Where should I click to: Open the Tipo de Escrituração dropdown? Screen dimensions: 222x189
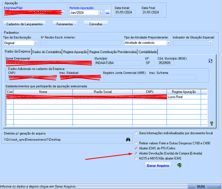[x=36, y=43]
